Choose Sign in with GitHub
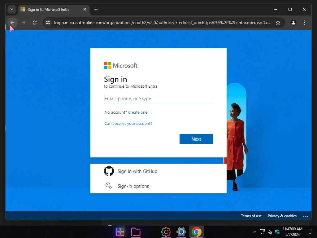Viewport: 317px width, 238px height. 158,171
